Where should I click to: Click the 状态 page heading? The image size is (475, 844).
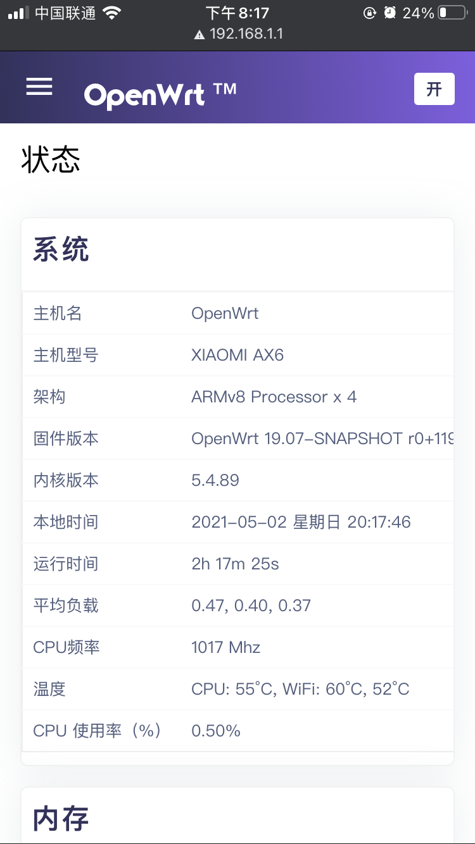pyautogui.click(x=51, y=159)
